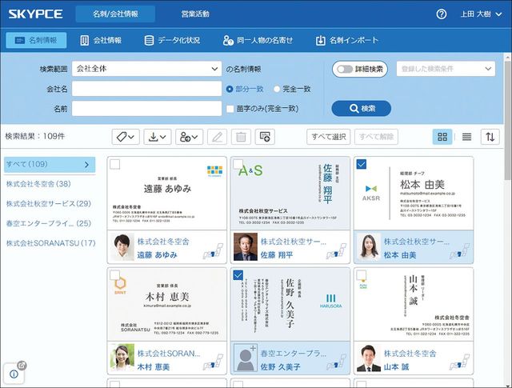Click the info icon at bottom left
Screen dimensions: 512x388
pyautogui.click(x=14, y=372)
